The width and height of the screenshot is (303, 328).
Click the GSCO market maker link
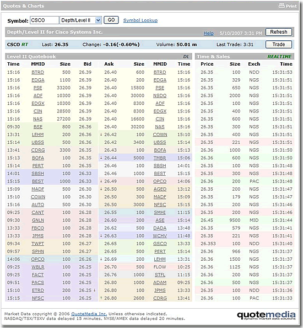(x=160, y=244)
